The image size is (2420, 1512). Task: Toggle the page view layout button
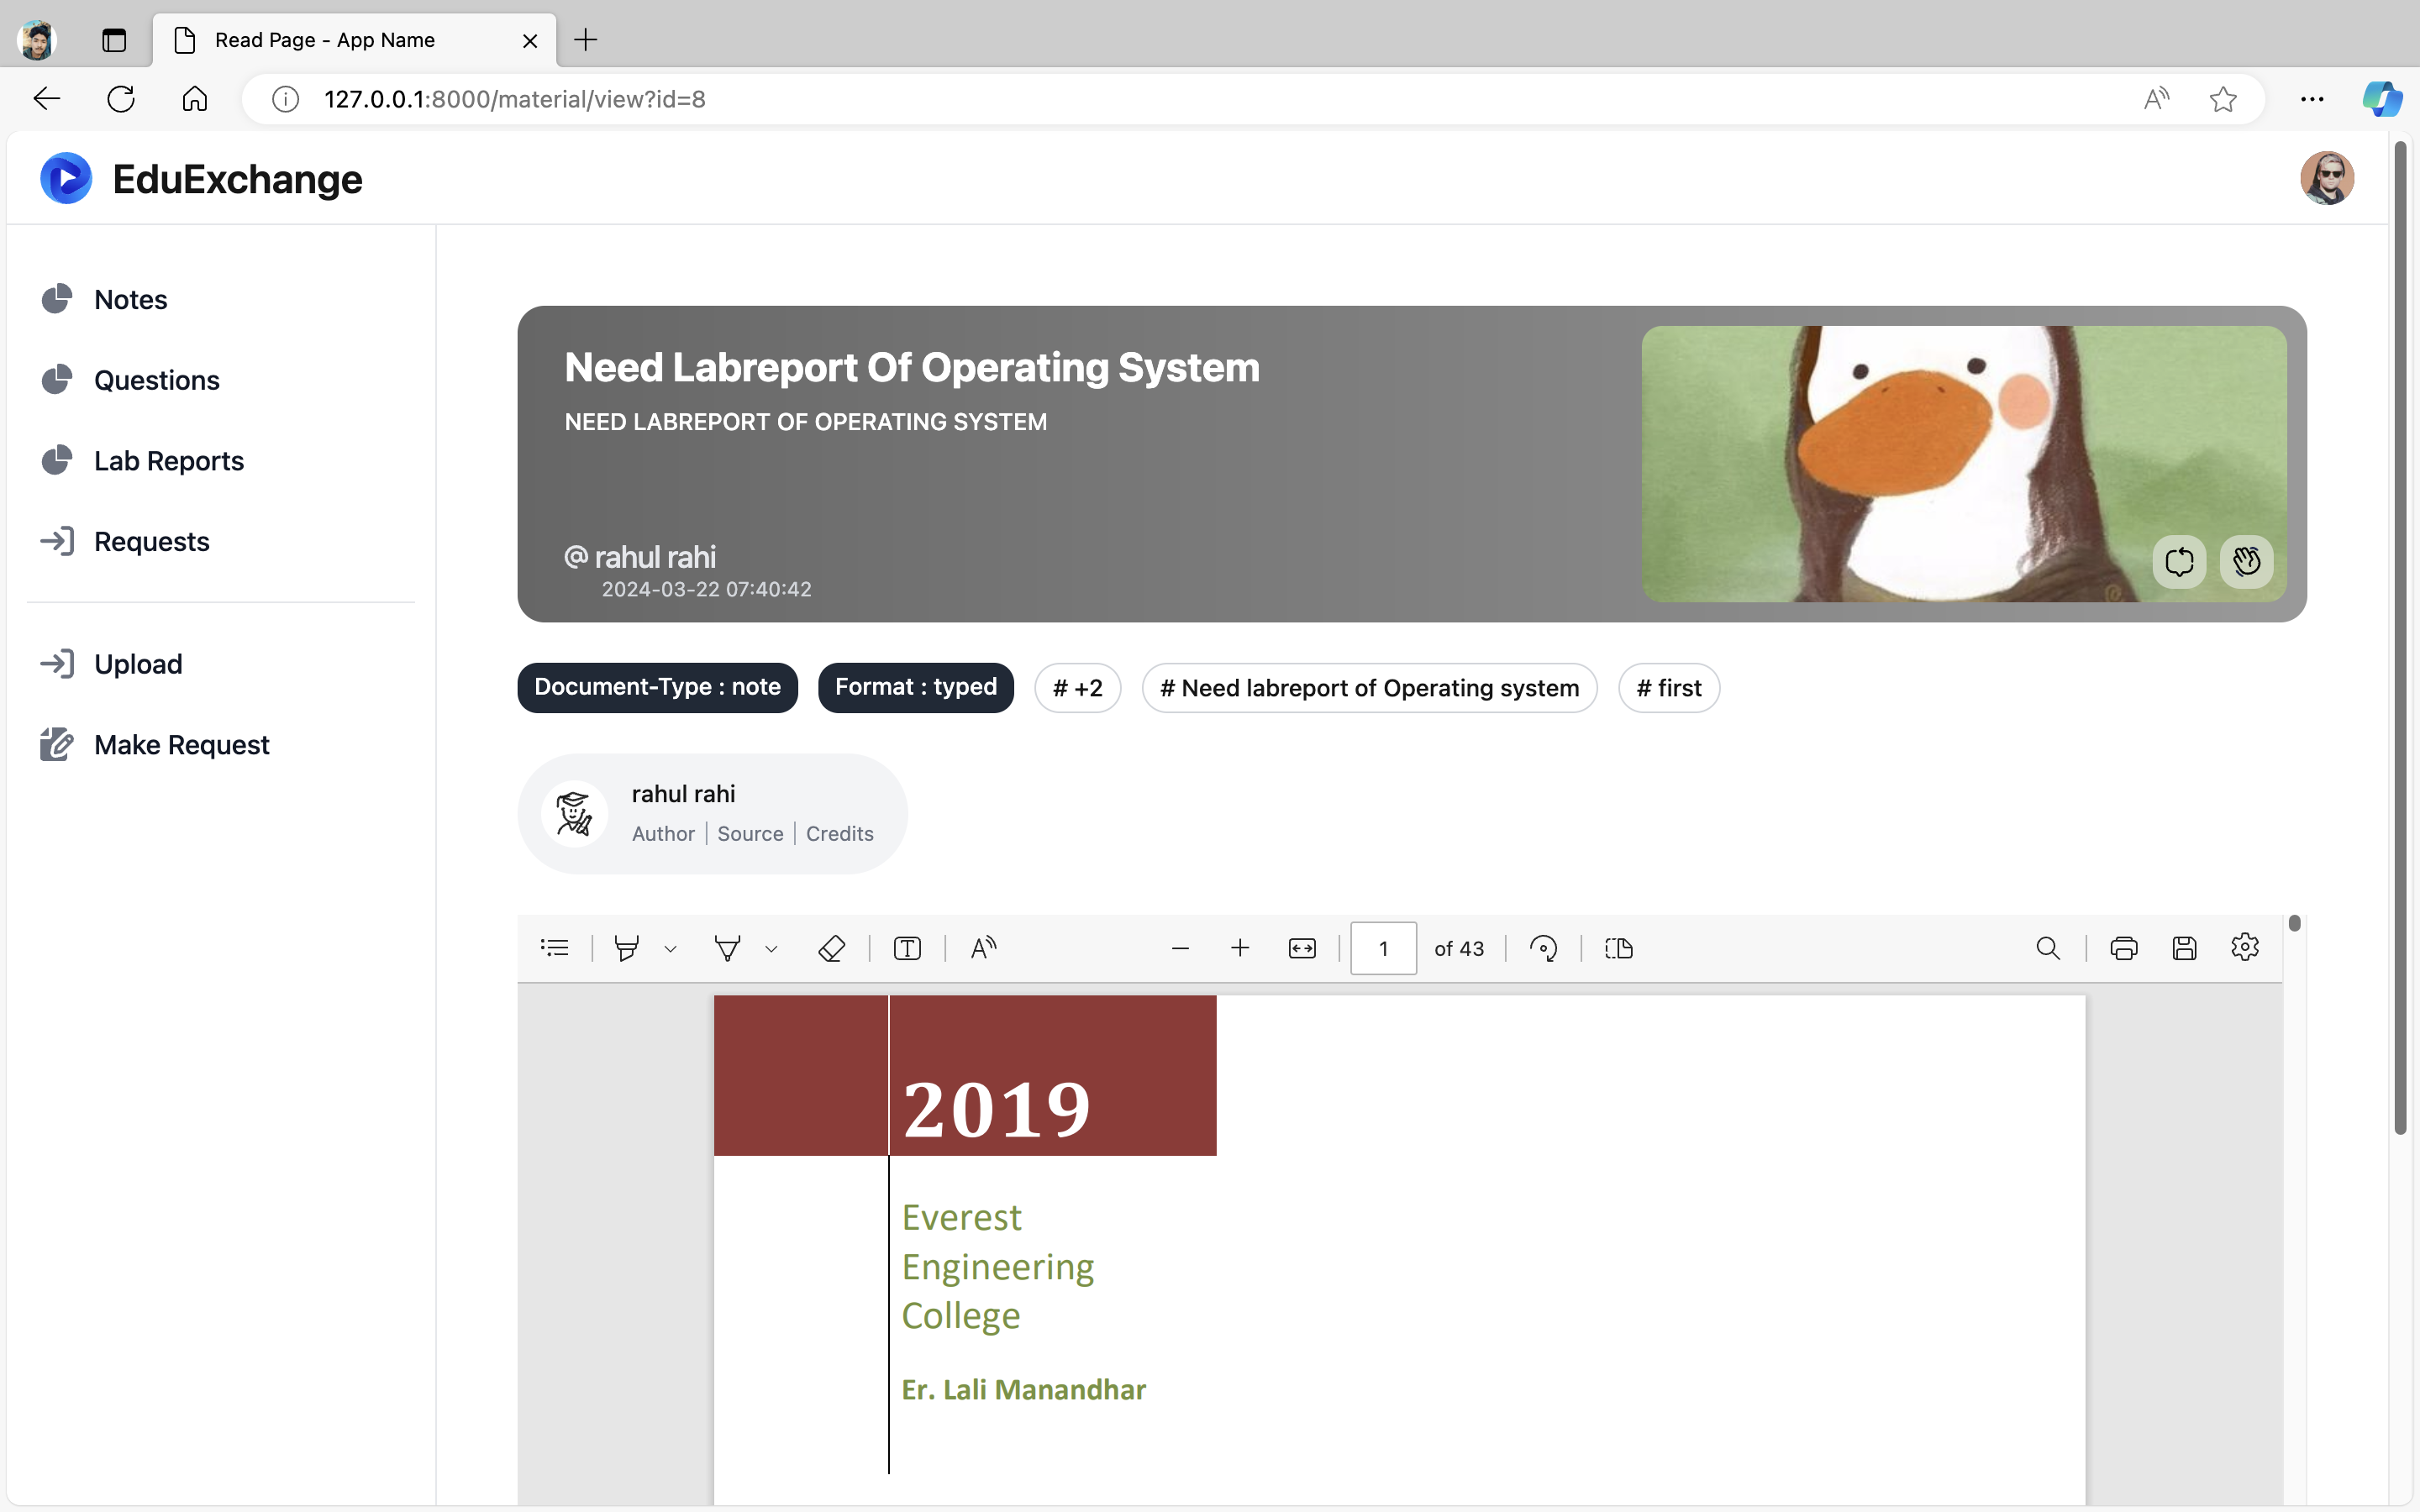point(1618,948)
